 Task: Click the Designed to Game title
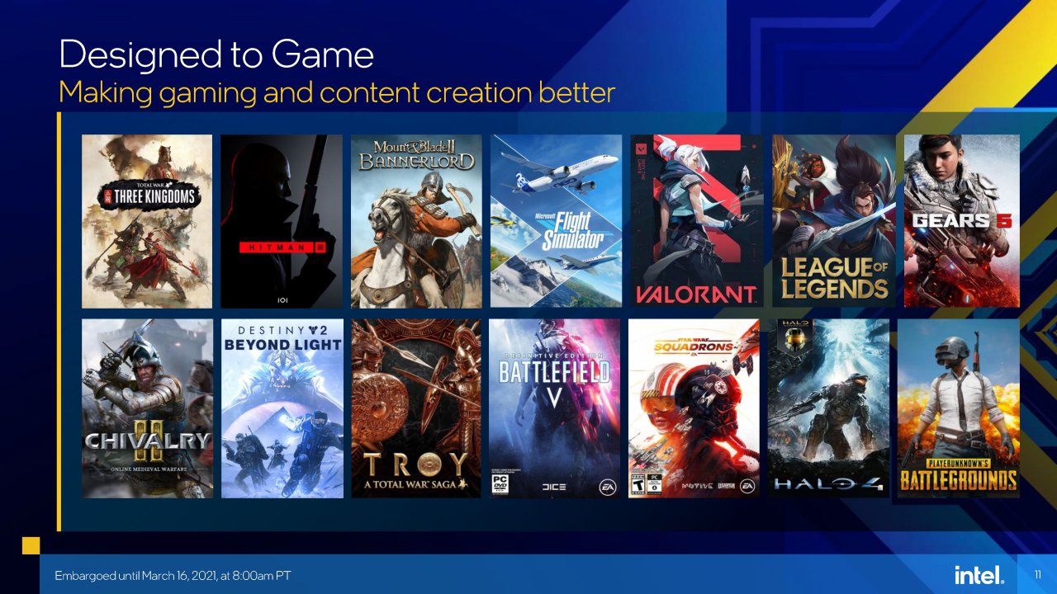click(x=216, y=55)
